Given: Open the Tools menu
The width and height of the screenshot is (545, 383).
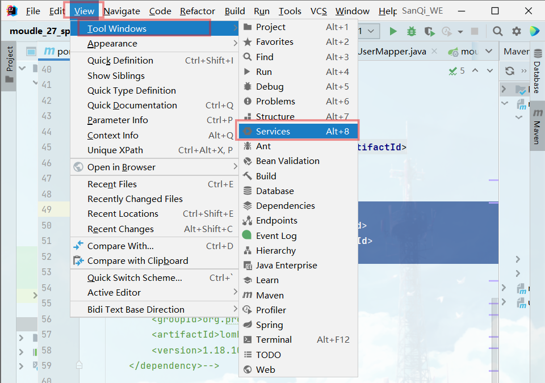Looking at the screenshot, I should [x=290, y=11].
